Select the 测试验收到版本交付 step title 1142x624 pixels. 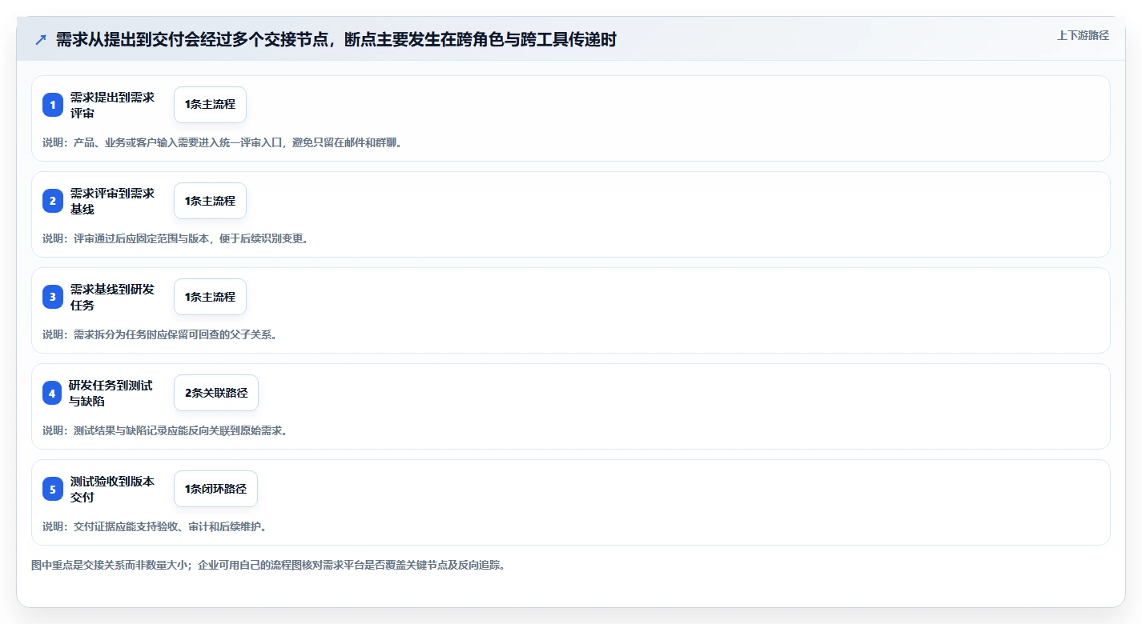112,489
